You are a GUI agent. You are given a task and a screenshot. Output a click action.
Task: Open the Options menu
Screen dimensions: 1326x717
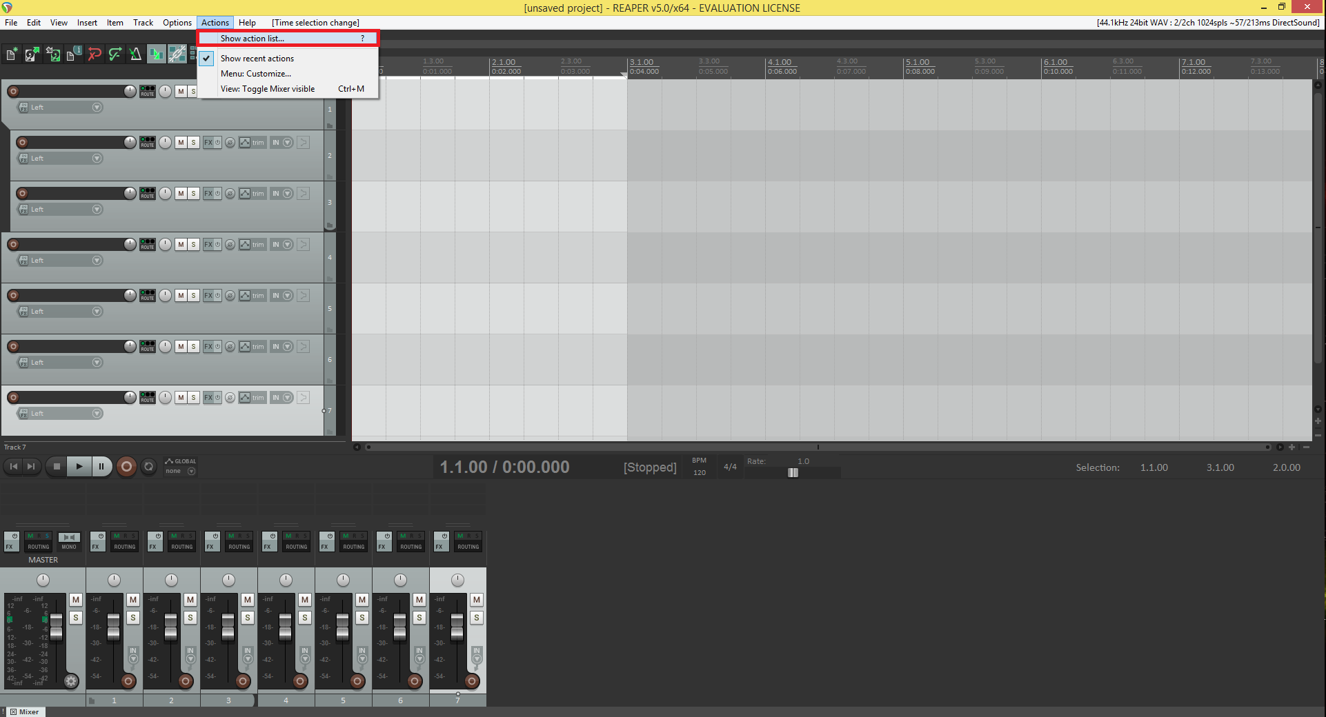coord(177,23)
